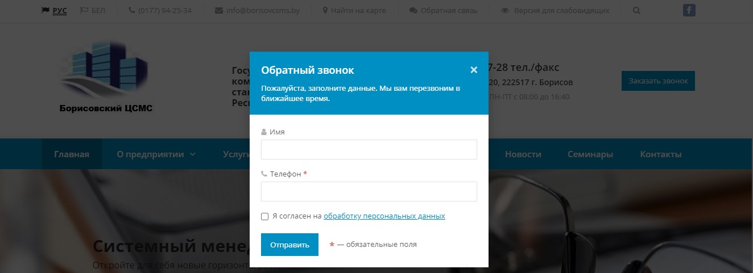The width and height of the screenshot is (753, 273).
Task: Click the Заказать звонок button
Action: (658, 81)
